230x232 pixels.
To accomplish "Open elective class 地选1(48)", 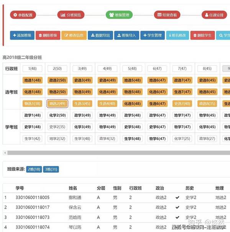I will (x=33, y=80).
